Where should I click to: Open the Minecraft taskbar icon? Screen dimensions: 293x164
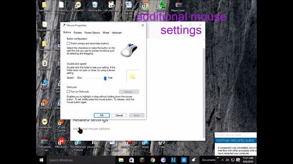coord(142,160)
